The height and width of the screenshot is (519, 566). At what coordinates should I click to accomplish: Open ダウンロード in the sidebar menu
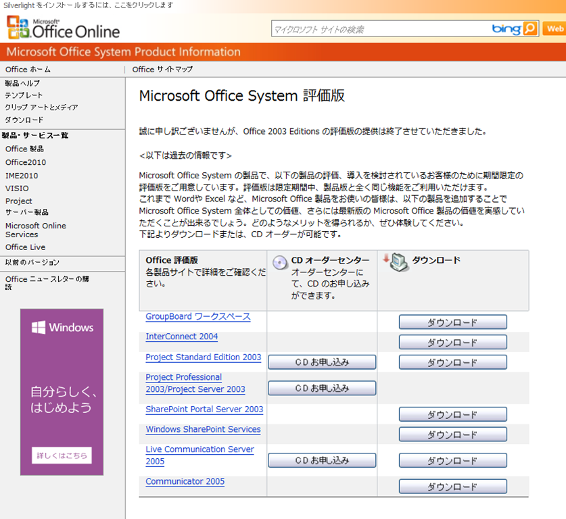pos(24,120)
